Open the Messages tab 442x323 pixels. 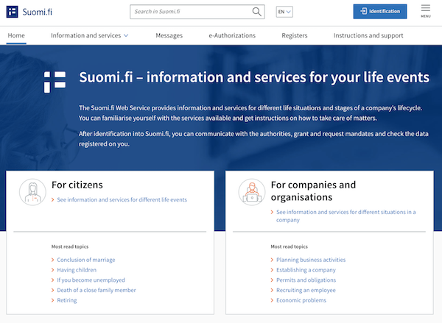(169, 35)
